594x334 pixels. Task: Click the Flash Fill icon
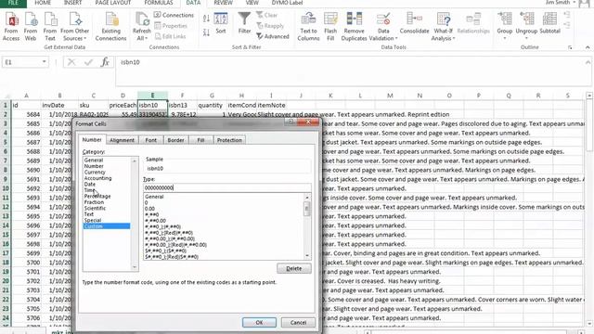coord(330,26)
